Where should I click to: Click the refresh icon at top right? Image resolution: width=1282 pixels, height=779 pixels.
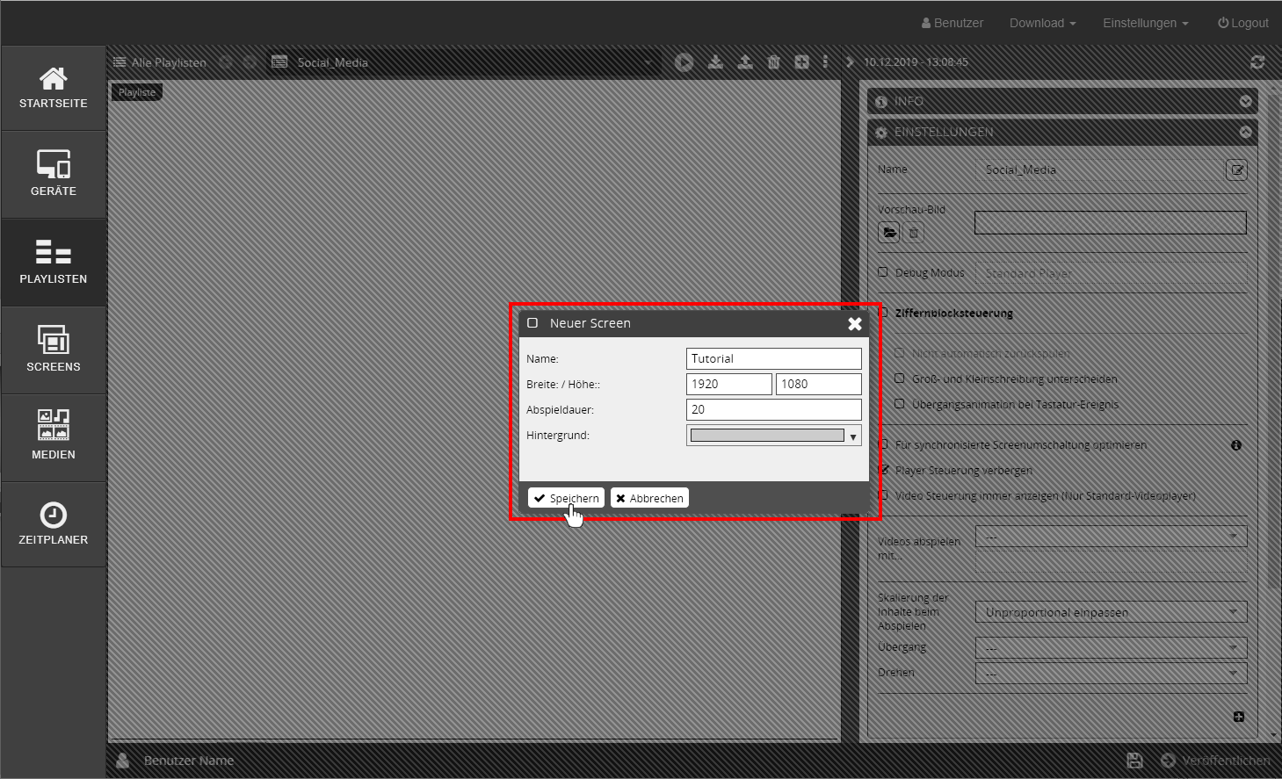click(1257, 62)
